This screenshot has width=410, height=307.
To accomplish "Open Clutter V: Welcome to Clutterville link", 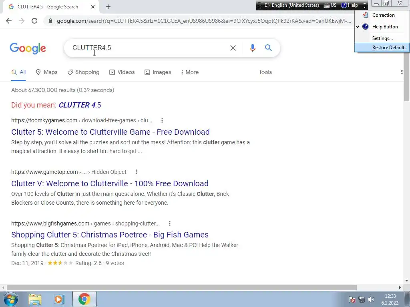I will pos(110,183).
